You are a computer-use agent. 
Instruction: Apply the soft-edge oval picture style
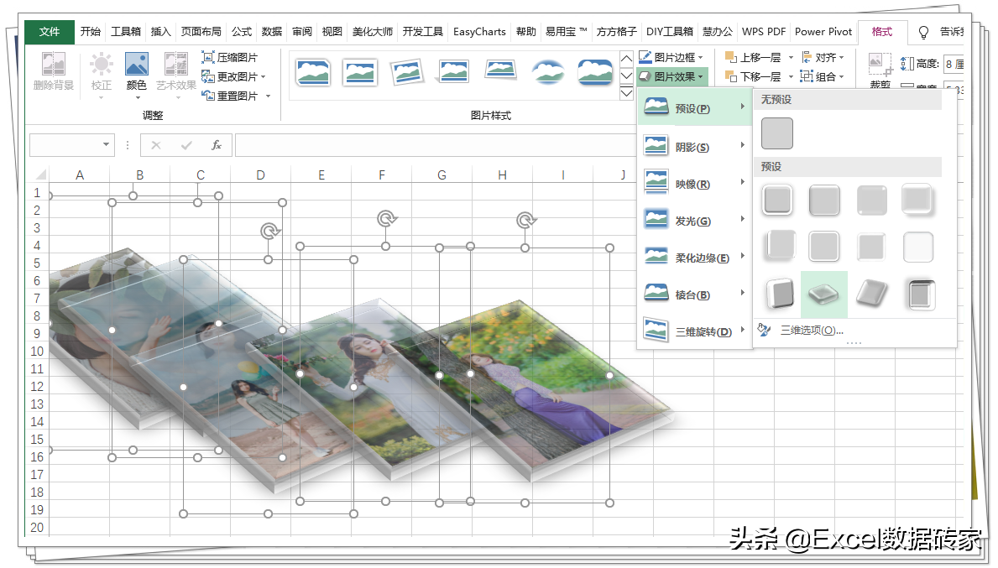(x=548, y=72)
